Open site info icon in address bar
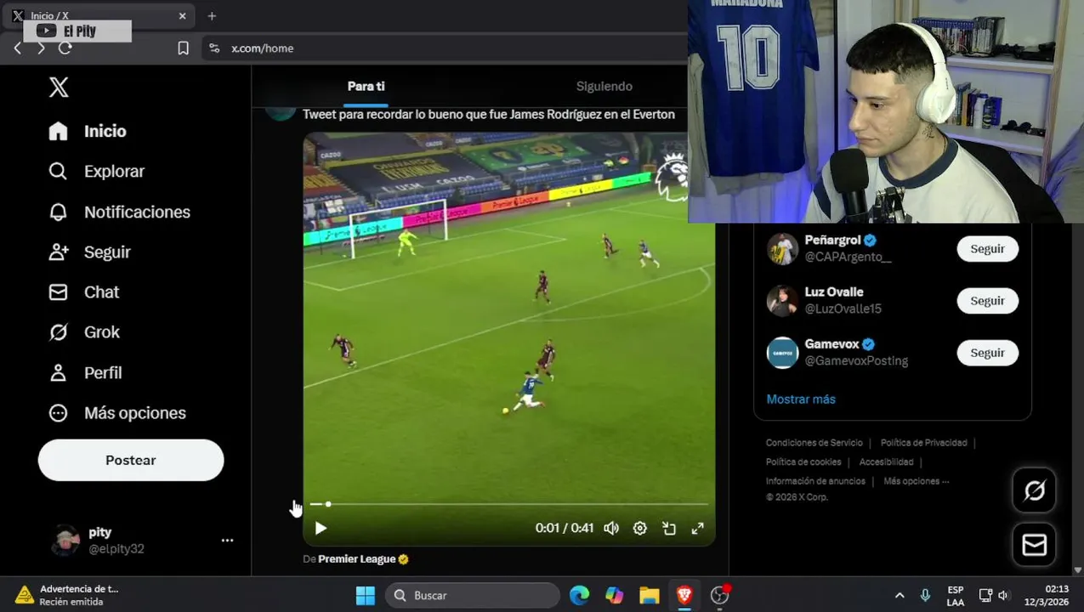This screenshot has height=612, width=1084. coord(214,48)
